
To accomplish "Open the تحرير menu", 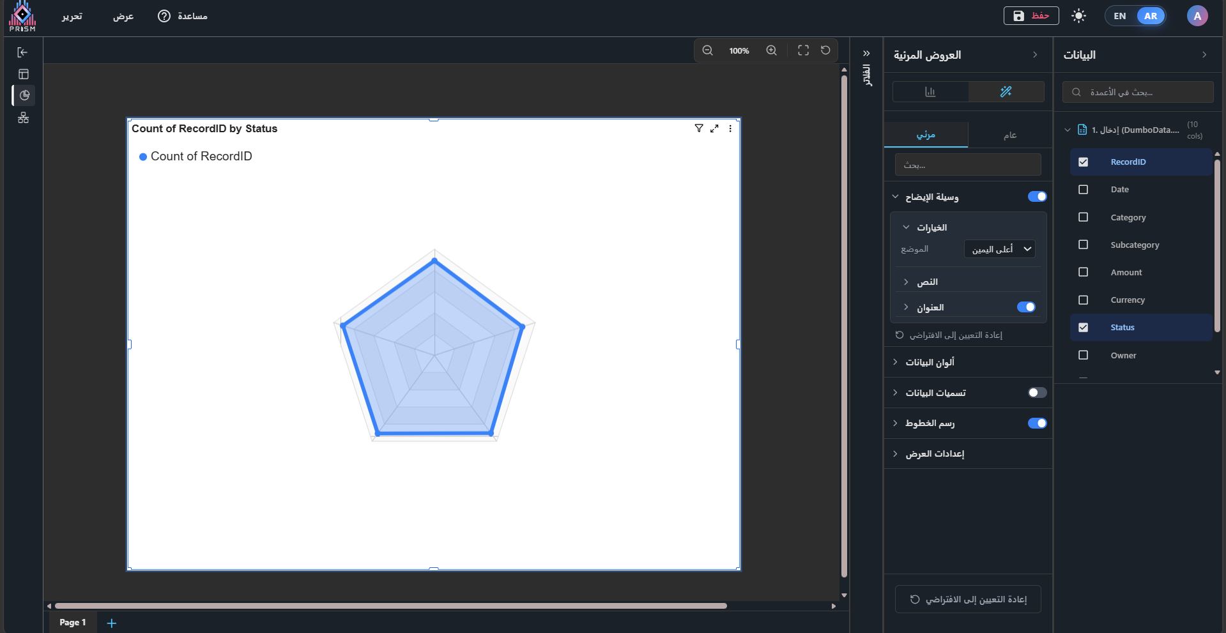I will 72,16.
